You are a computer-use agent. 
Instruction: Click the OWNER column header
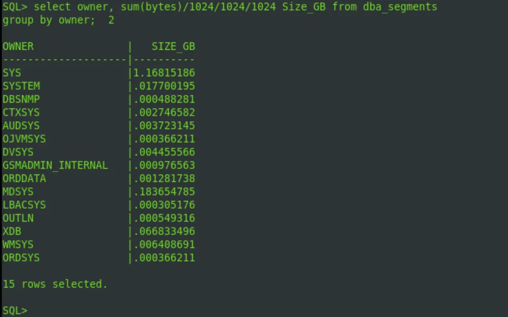click(18, 46)
